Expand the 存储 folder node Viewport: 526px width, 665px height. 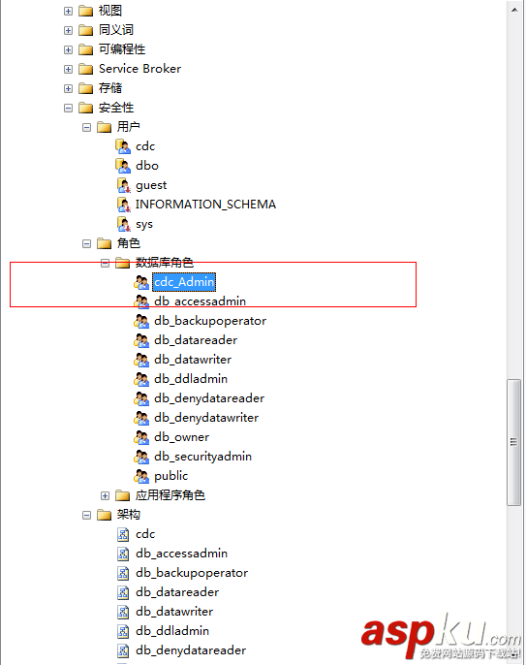point(68,88)
